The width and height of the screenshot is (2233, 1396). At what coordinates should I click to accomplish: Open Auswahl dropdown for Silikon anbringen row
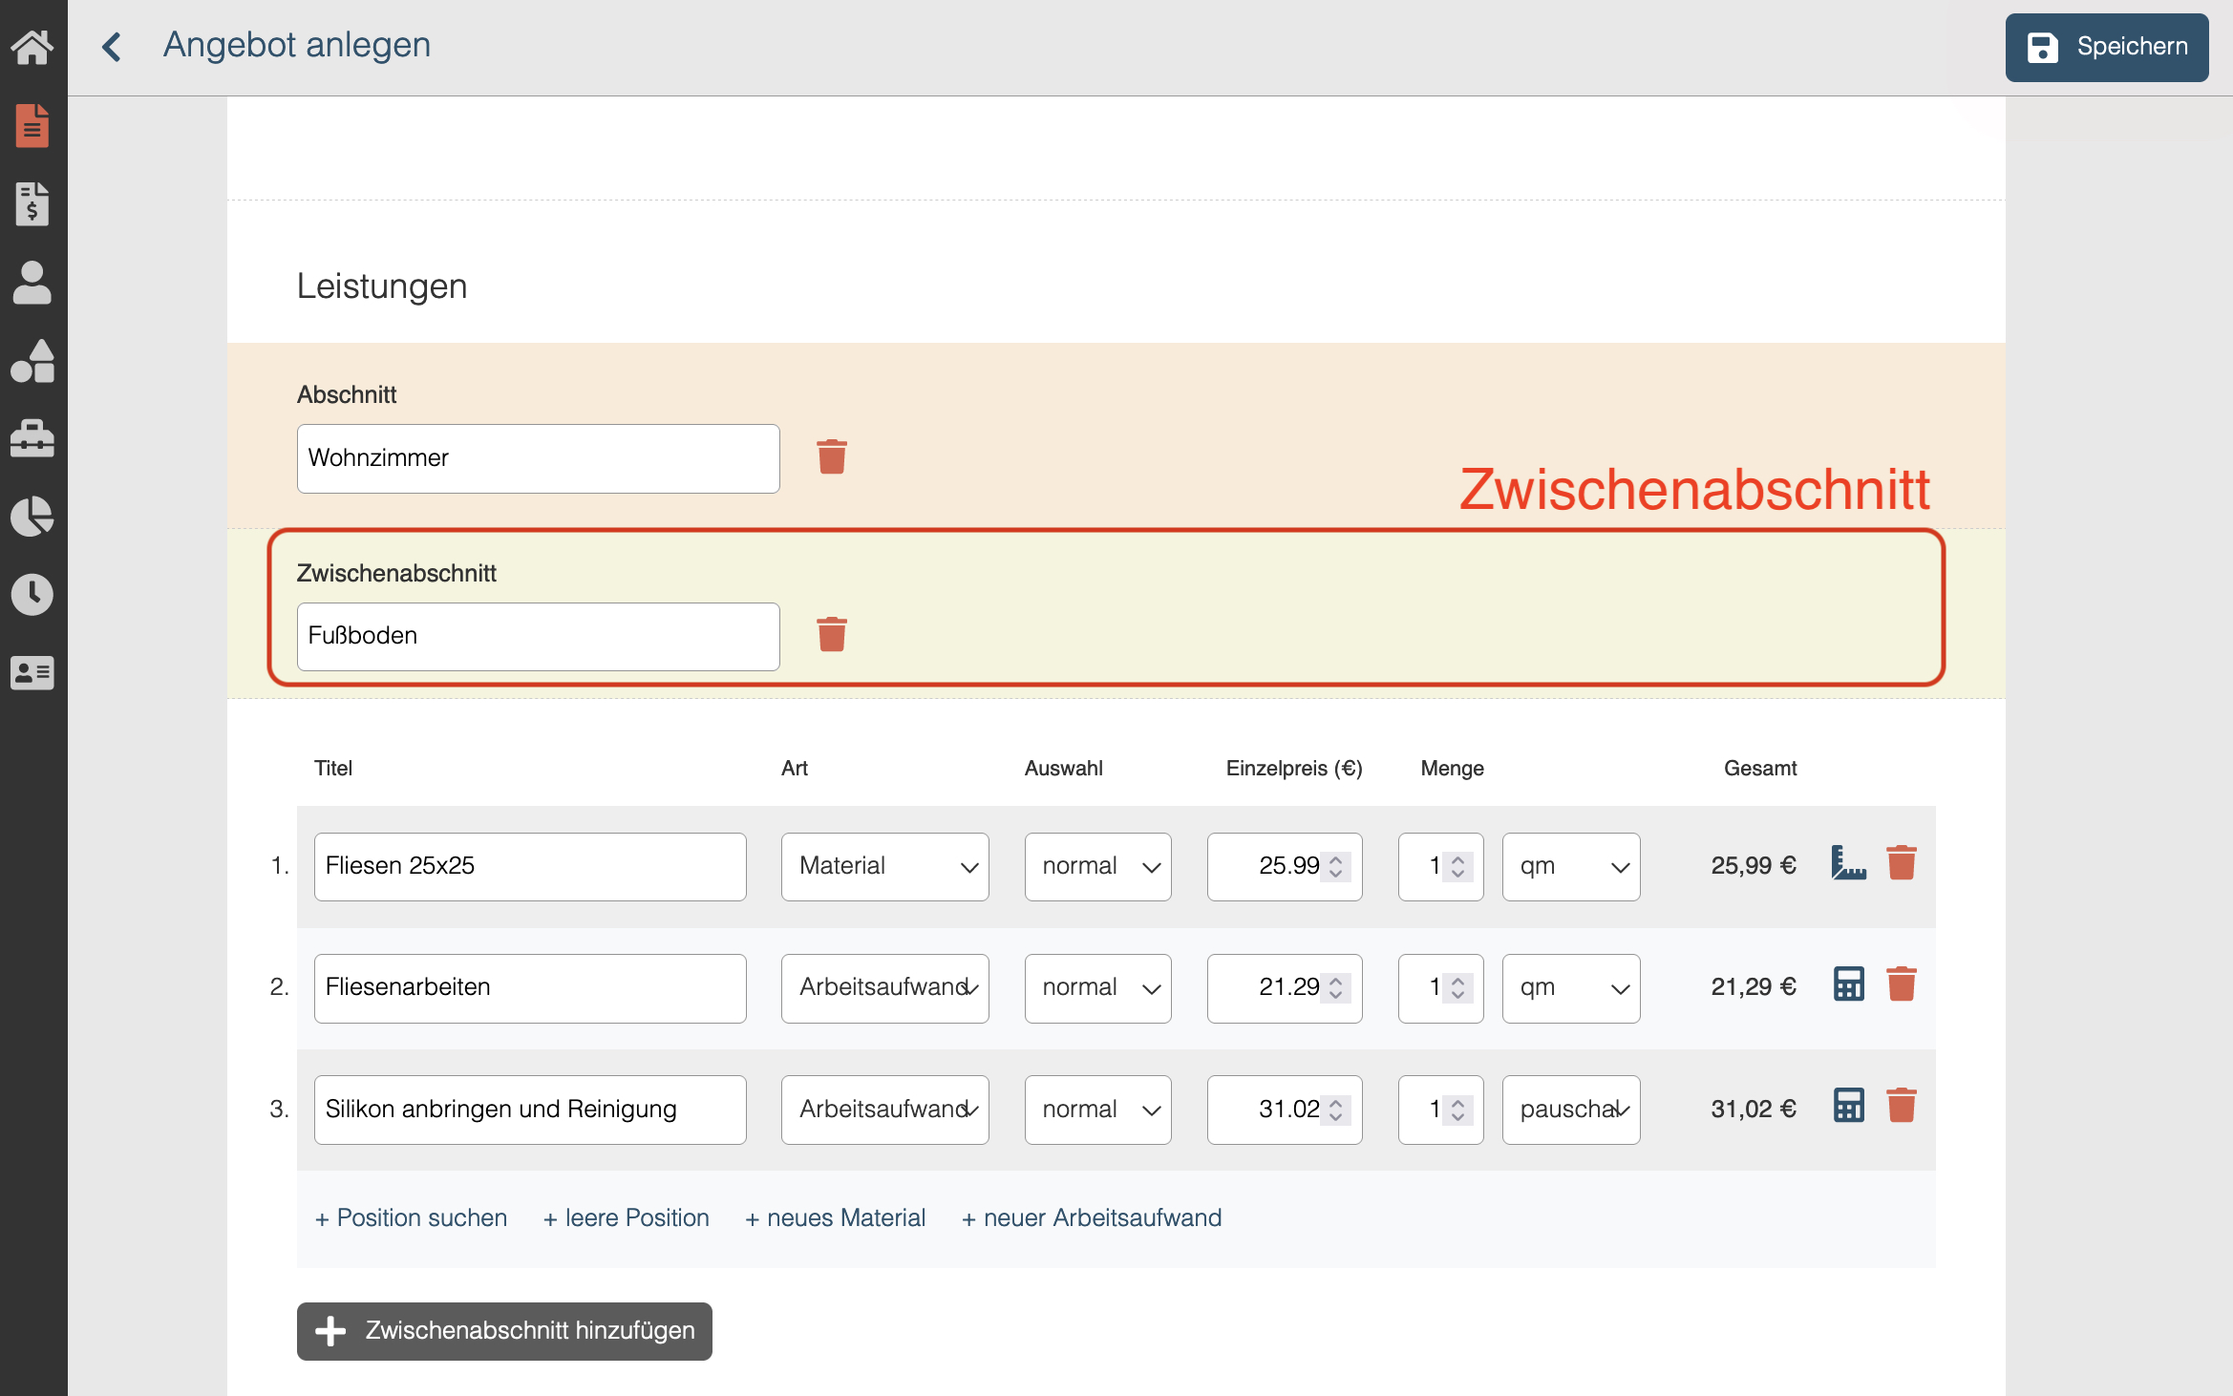1098,1110
